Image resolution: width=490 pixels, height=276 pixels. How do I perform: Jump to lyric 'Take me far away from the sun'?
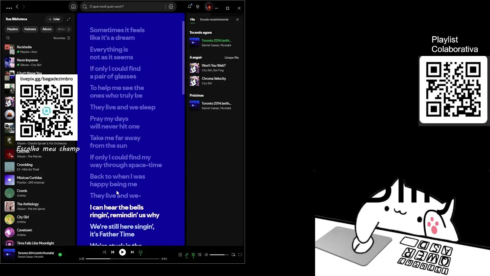point(115,142)
